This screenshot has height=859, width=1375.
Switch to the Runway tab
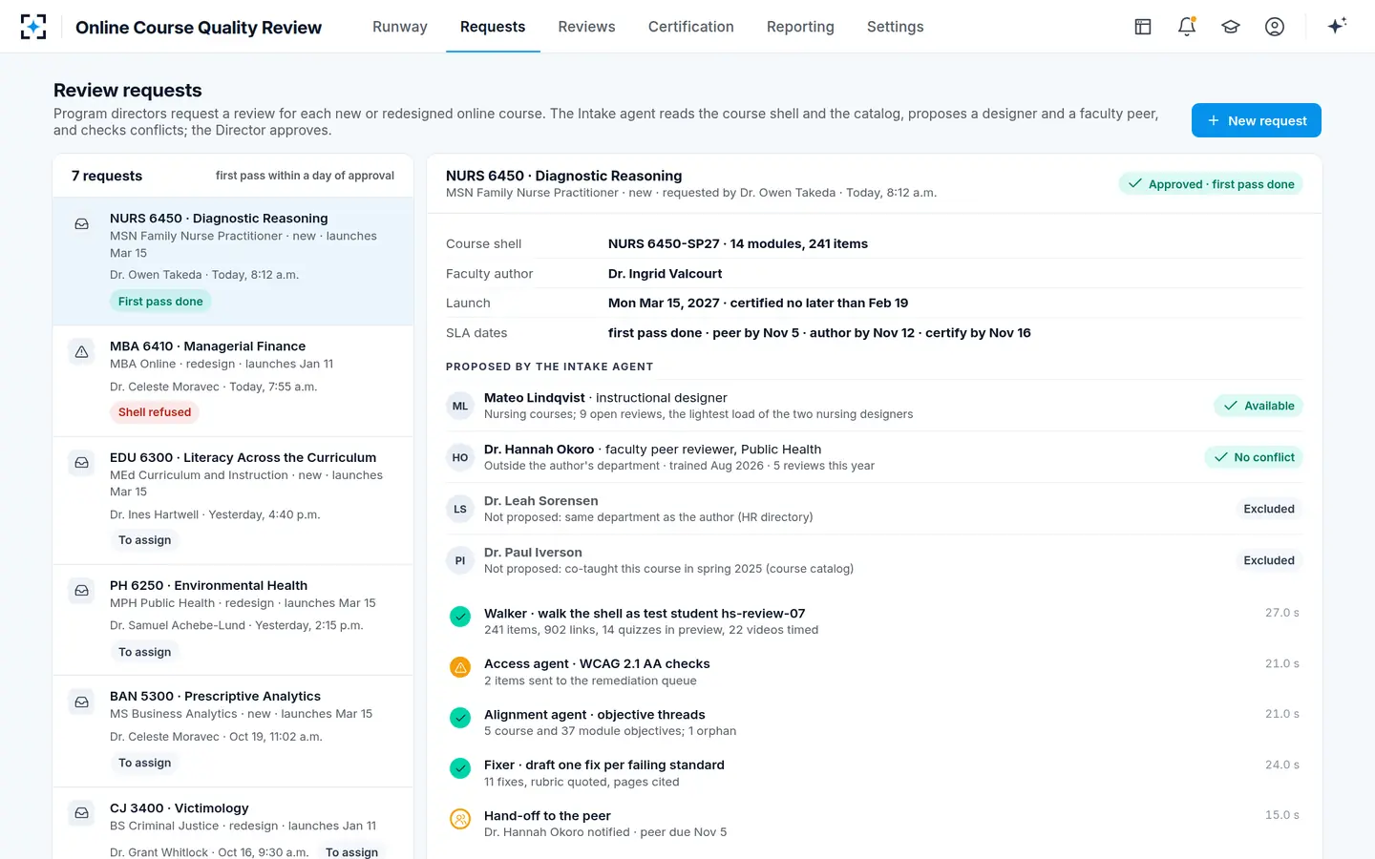pos(400,27)
